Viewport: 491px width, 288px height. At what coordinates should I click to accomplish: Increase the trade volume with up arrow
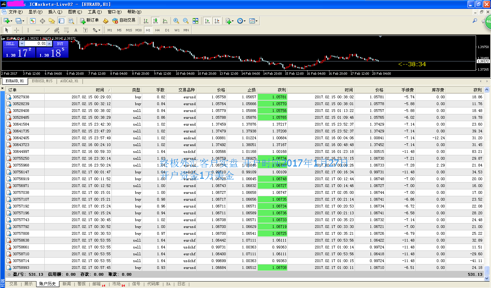49,44
